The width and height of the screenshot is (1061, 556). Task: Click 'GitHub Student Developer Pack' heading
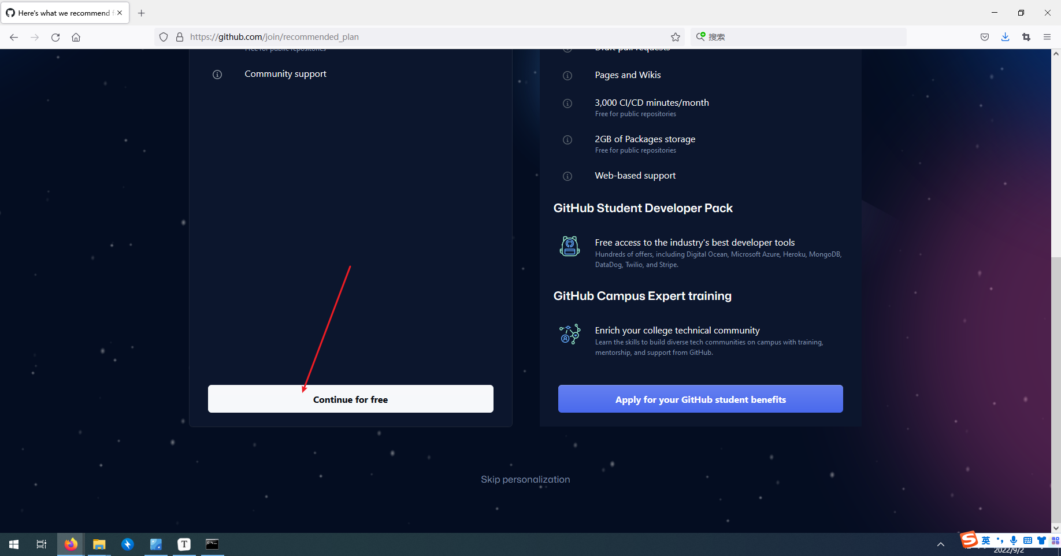643,208
